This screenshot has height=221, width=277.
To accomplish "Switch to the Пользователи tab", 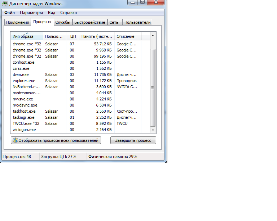I will (137, 22).
